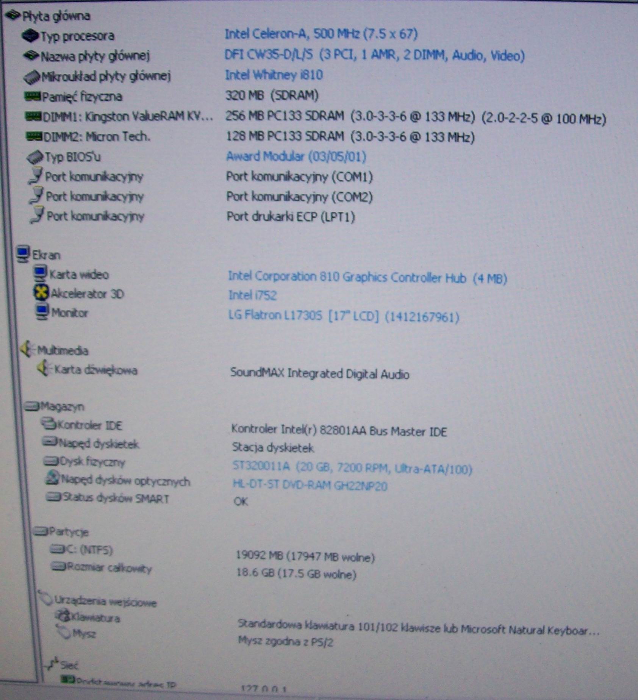
Task: Select the 256 MB PC133 SDRAM value
Action: (x=416, y=117)
